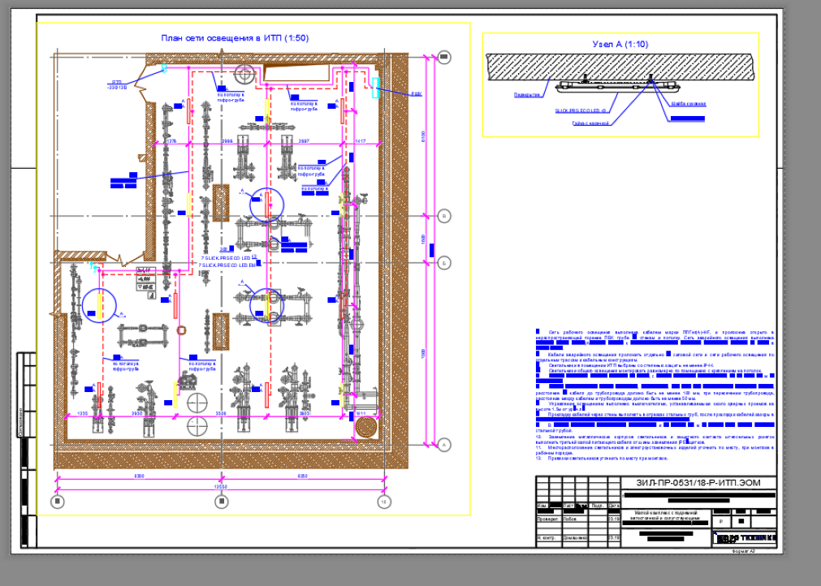Click the 6380 dimension value
Screen dimensions: 821x586
pyautogui.click(x=140, y=476)
